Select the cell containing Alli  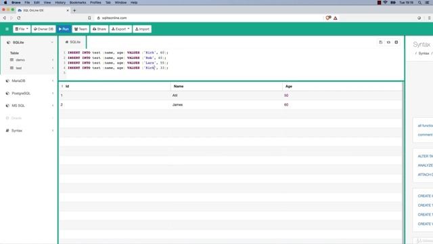point(226,96)
